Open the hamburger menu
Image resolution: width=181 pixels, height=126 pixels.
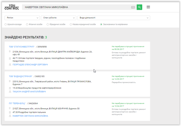148,7
